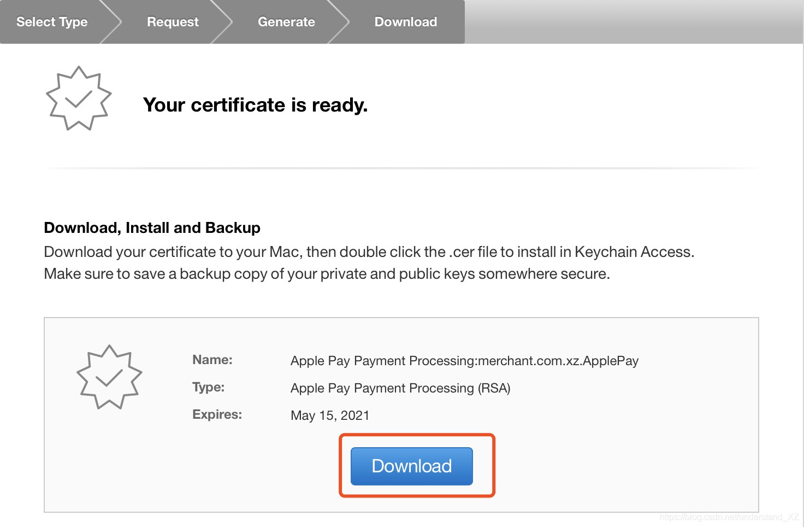
Task: Go to the Select Type step
Action: tap(52, 22)
